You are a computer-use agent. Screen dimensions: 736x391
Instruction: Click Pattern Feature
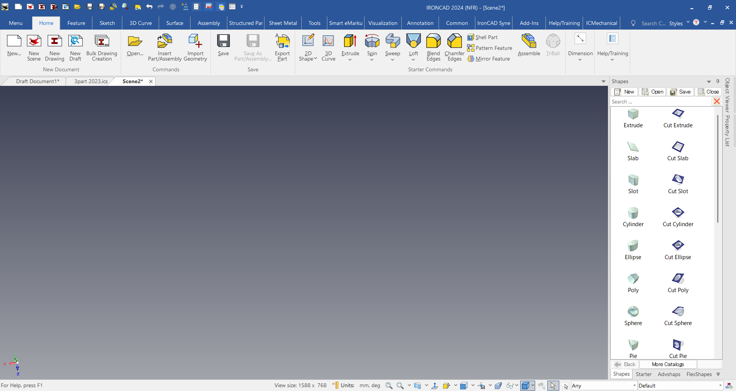point(490,48)
